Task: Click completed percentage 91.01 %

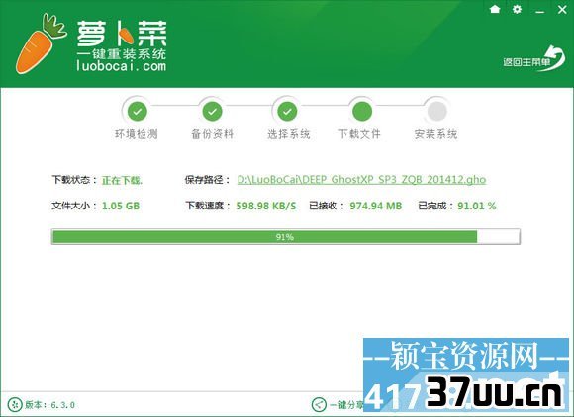Action: pyautogui.click(x=477, y=206)
